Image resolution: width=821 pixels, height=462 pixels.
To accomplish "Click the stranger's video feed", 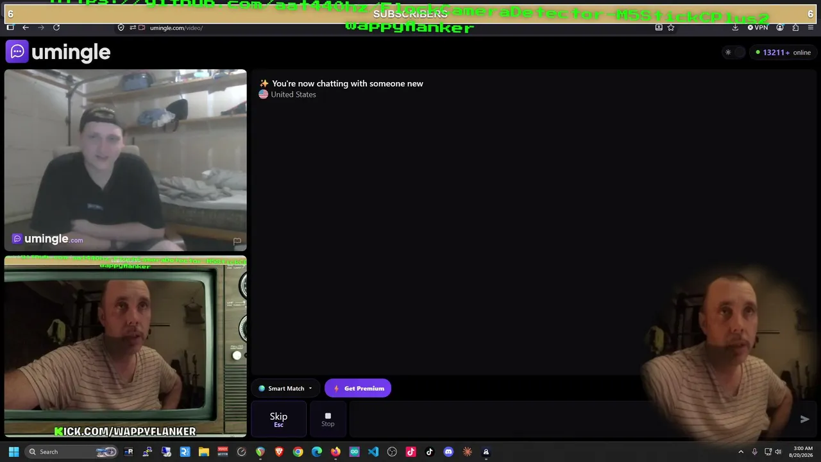I will (126, 160).
